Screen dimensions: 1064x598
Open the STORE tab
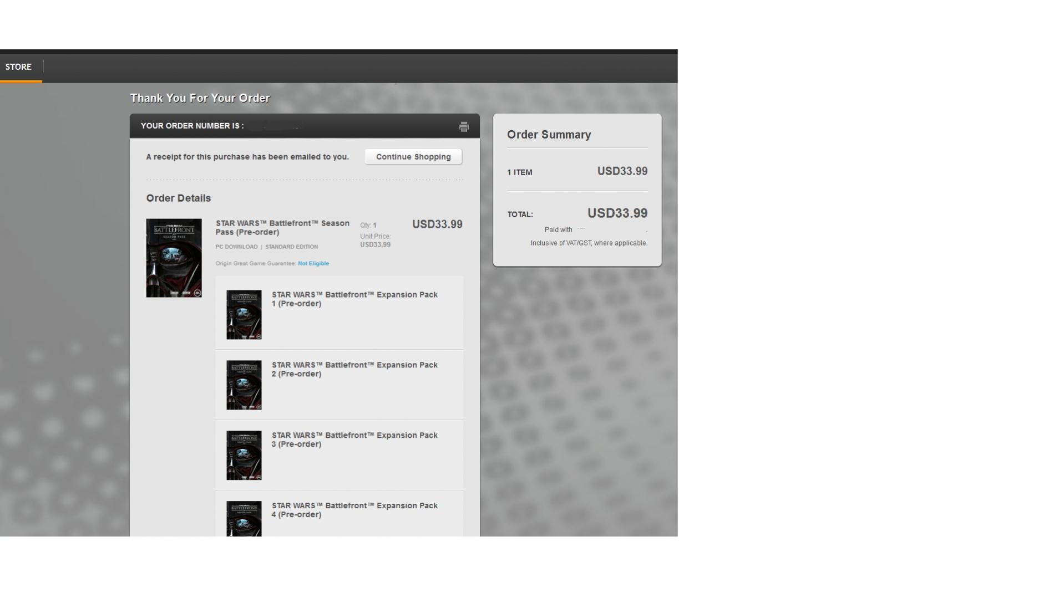click(19, 67)
